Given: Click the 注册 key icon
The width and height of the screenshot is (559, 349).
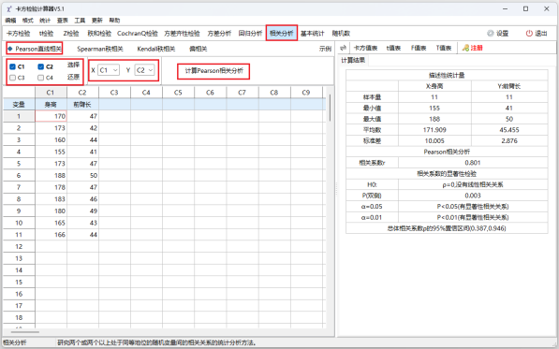Looking at the screenshot, I should [465, 48].
